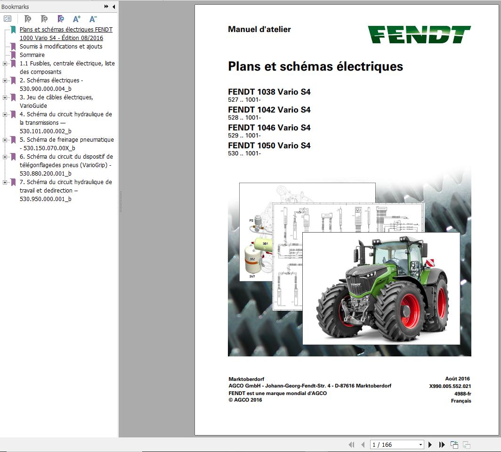
Task: Expand the '2. Schémas électriques' bookmark node
Action: (5, 81)
